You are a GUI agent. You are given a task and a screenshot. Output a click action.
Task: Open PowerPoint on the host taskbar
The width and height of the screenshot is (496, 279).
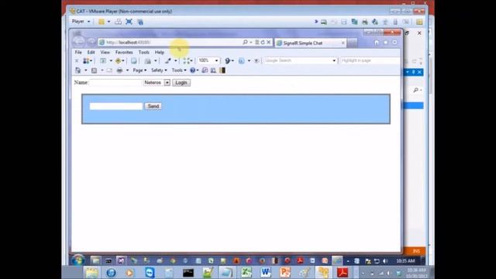tap(285, 272)
